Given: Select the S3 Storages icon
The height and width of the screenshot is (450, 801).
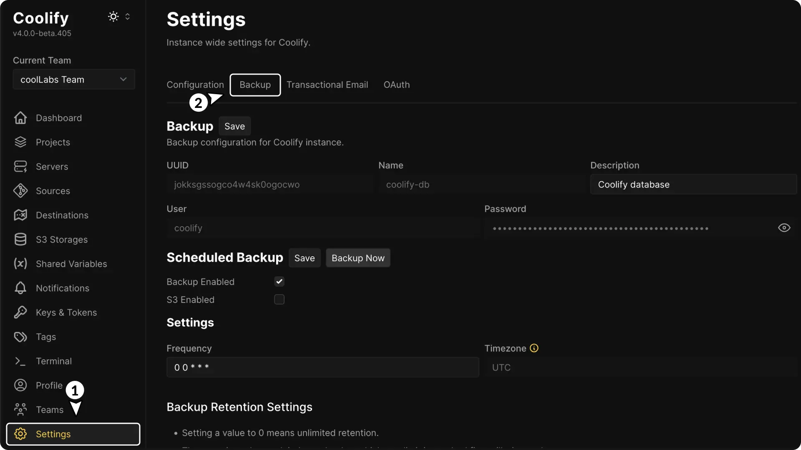Looking at the screenshot, I should pos(20,239).
